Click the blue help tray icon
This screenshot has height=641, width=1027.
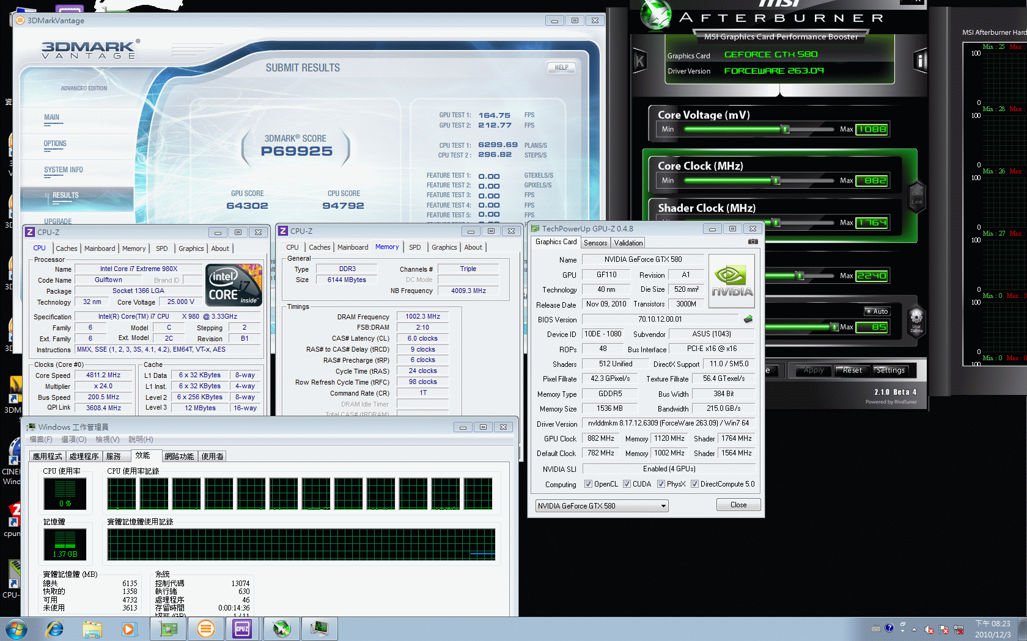(889, 628)
